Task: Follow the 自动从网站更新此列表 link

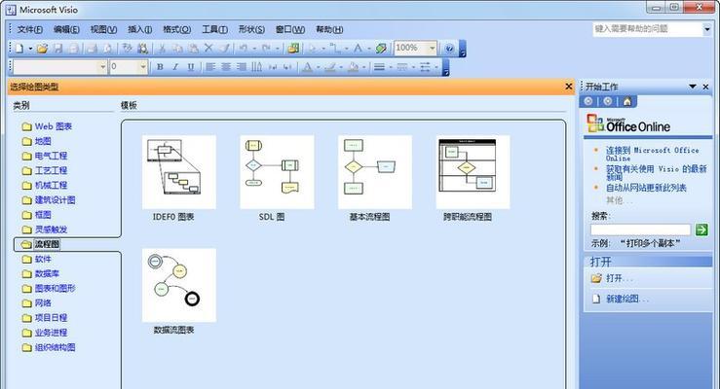Action: point(646,188)
